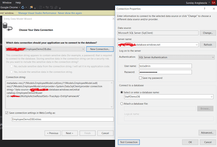The height and width of the screenshot is (147, 217).
Task: Check Save my password
Action: pyautogui.click(x=140, y=78)
